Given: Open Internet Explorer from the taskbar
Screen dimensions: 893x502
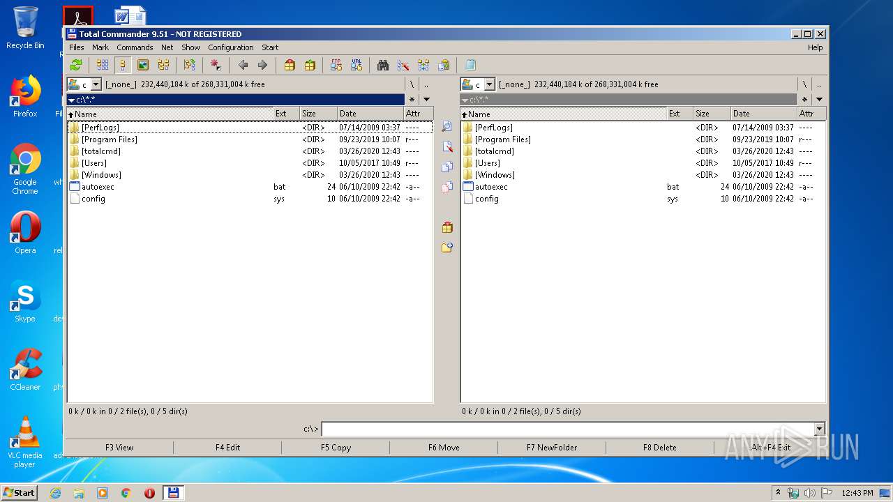Looking at the screenshot, I should click(x=55, y=493).
